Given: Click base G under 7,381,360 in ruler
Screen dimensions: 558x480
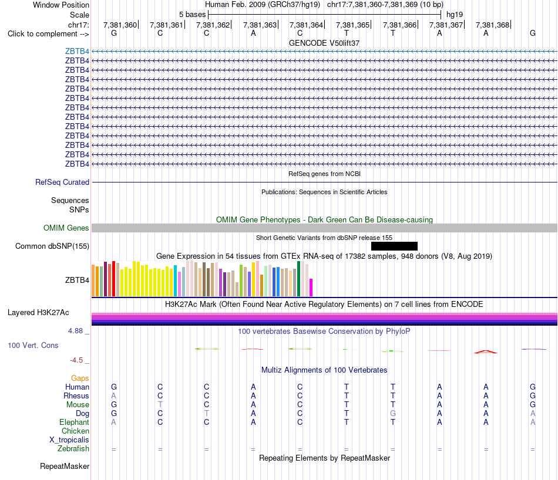Looking at the screenshot, I should (114, 33).
